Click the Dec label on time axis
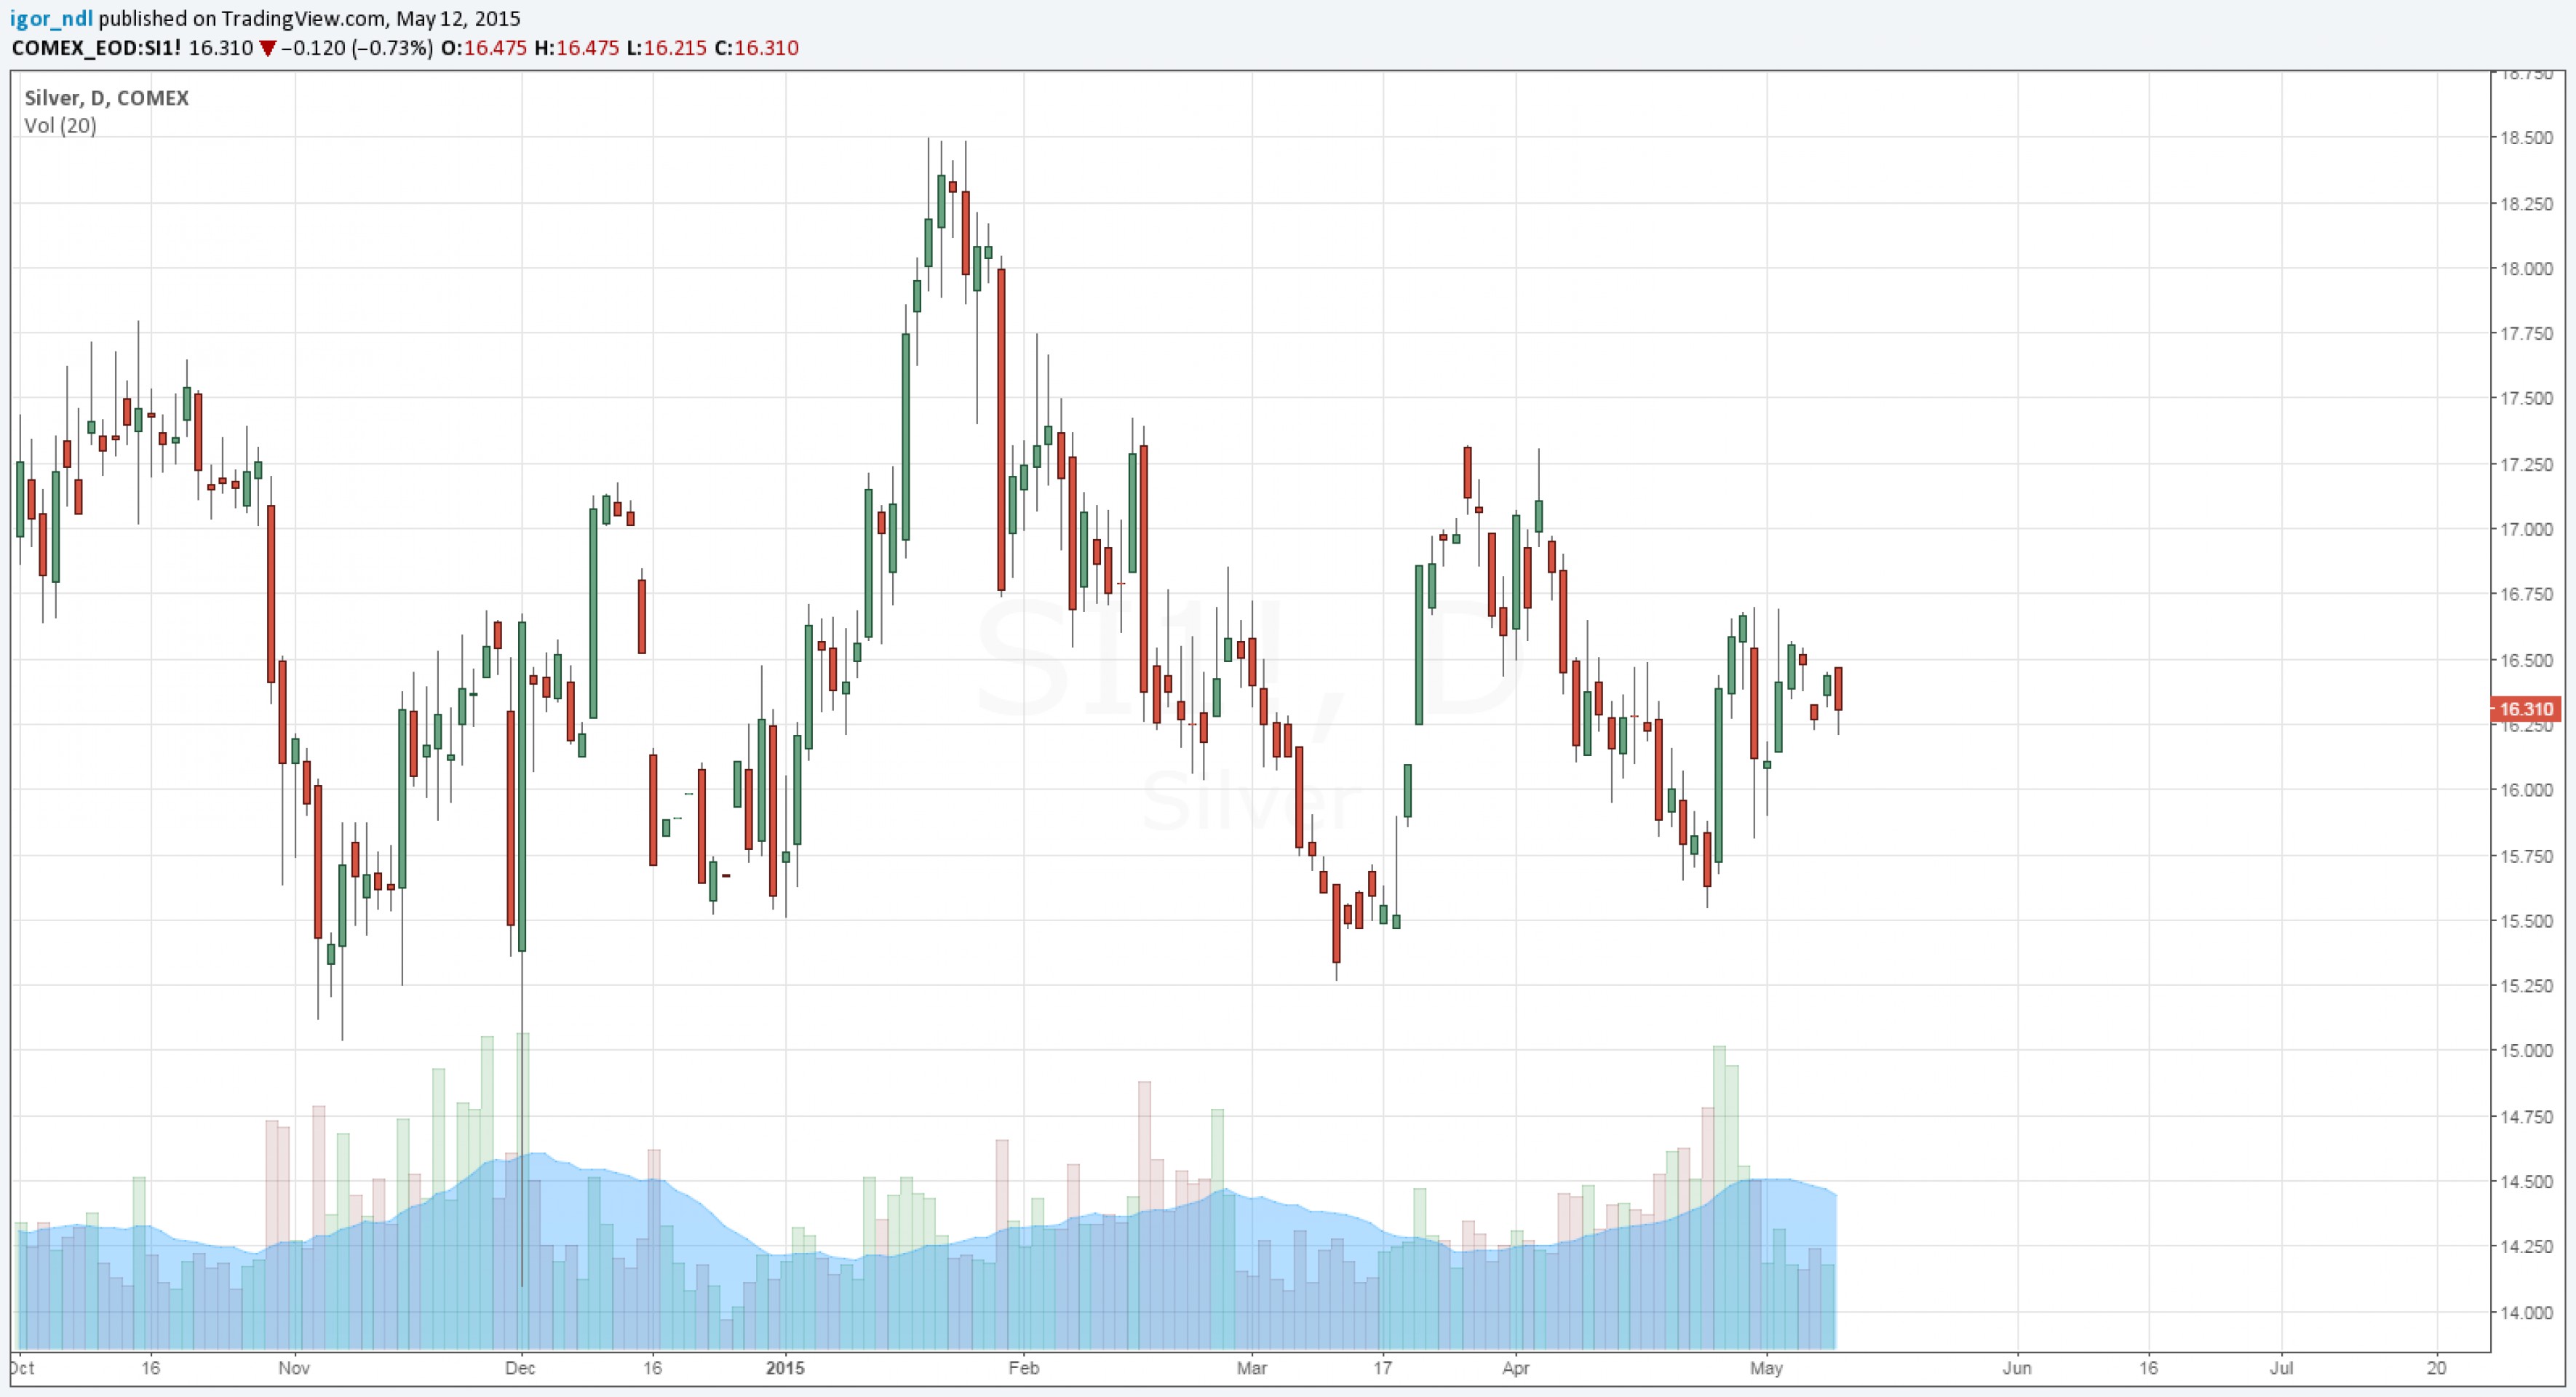 click(x=521, y=1367)
